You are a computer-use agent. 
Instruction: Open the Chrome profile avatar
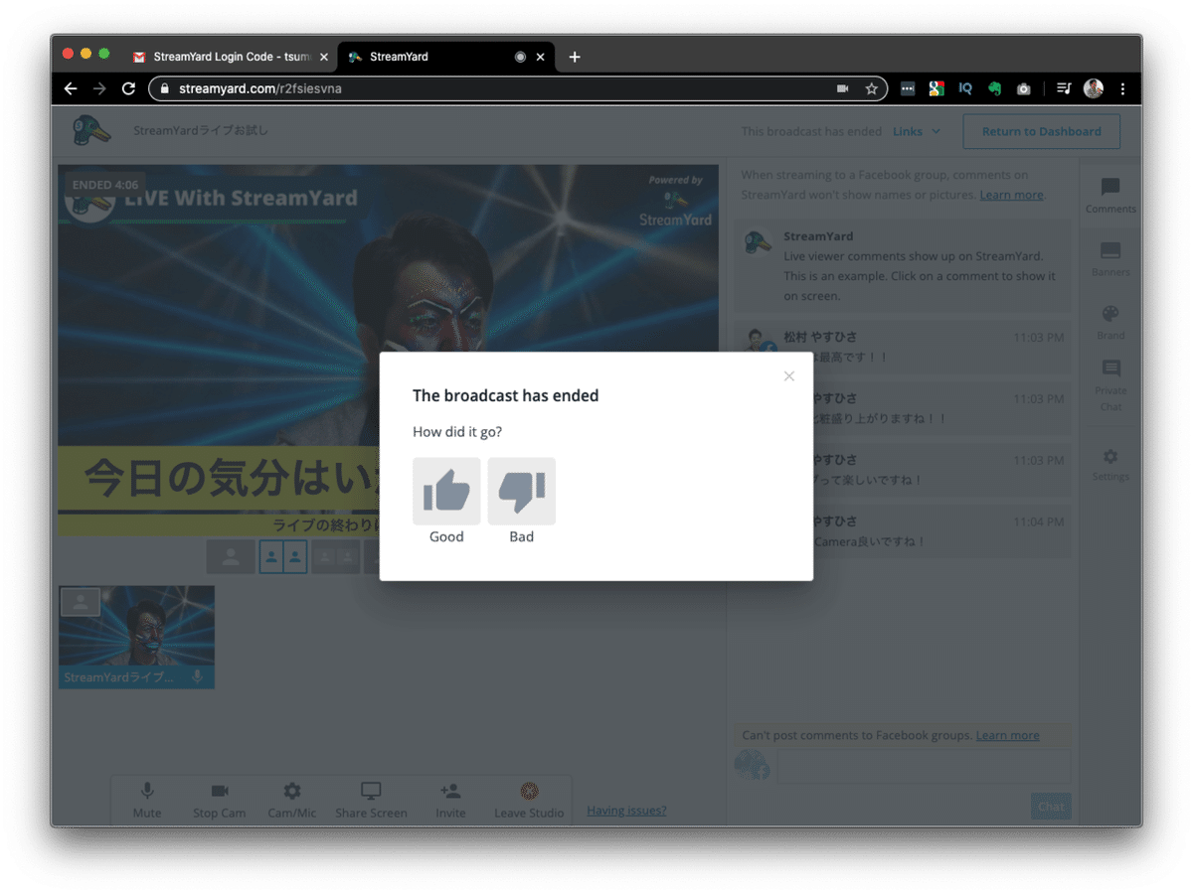coord(1094,88)
